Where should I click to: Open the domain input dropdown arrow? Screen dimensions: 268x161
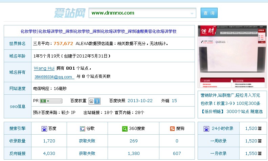pyautogui.click(x=192, y=14)
